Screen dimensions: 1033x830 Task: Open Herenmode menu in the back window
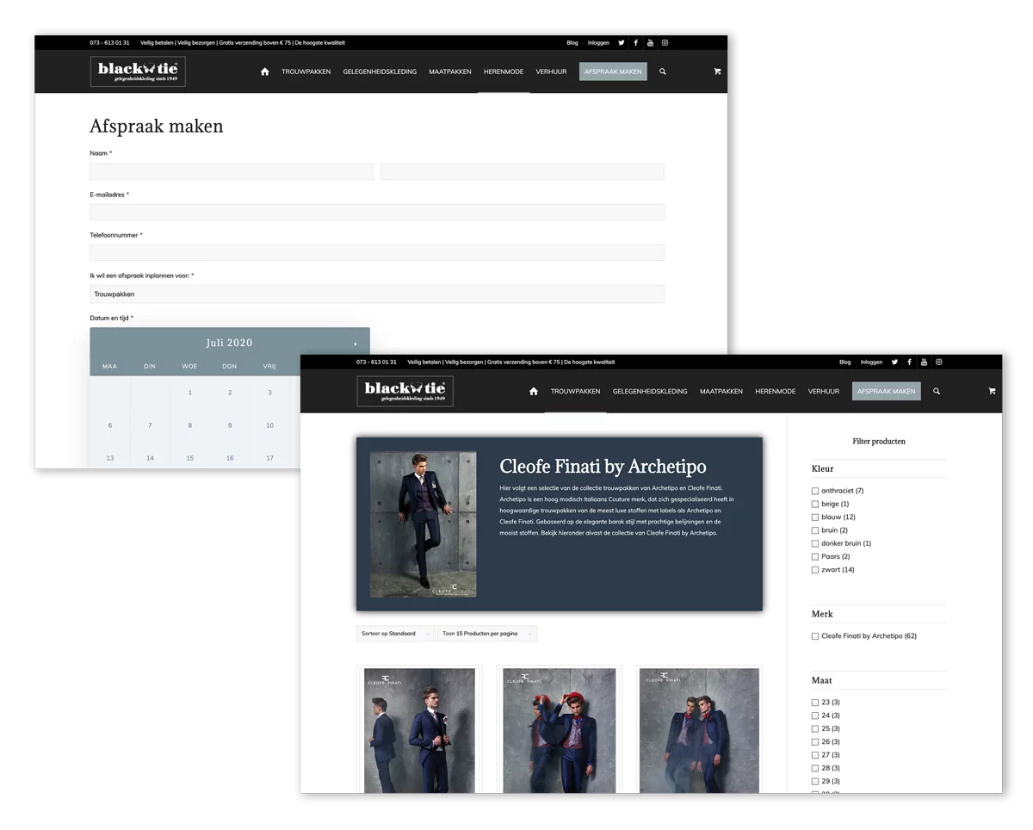(x=504, y=71)
